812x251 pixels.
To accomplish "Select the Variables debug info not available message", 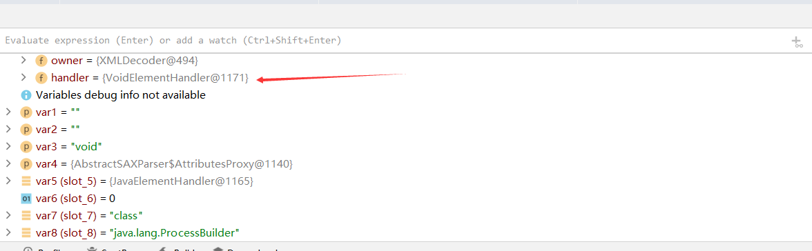I will (x=121, y=95).
